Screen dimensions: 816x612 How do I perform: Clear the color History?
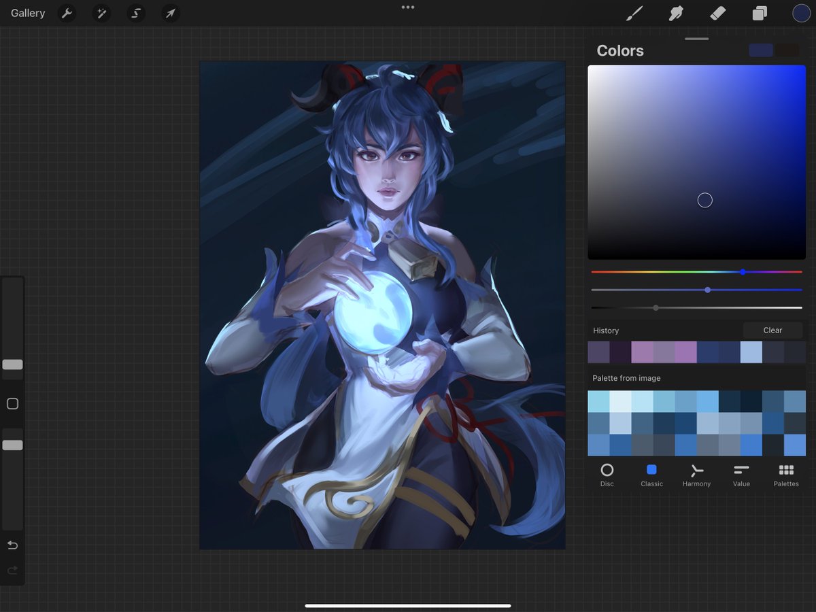(773, 330)
